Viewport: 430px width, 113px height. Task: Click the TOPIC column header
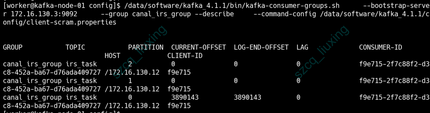[75, 47]
